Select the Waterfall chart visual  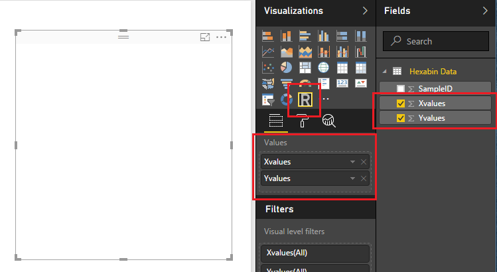click(x=361, y=52)
